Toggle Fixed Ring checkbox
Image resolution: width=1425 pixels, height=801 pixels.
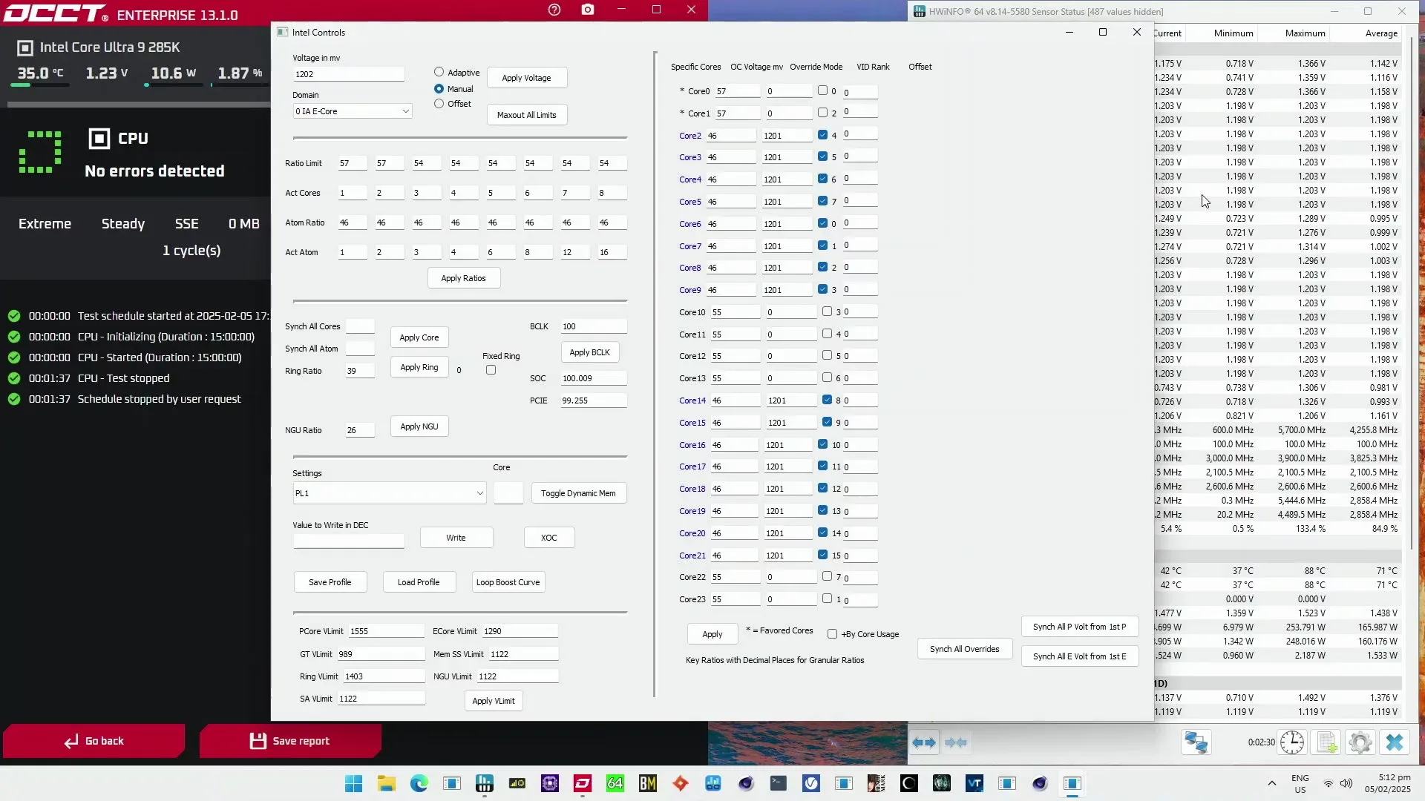click(x=491, y=369)
